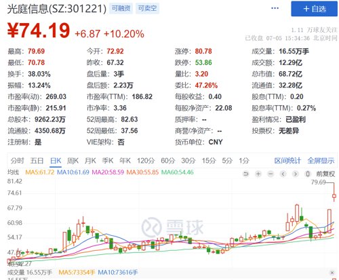Click the 量比 value 3.20
The image size is (339, 280).
coord(201,74)
